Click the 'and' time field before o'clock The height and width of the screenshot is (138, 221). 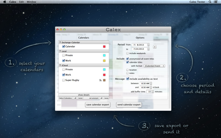[x=145, y=87]
